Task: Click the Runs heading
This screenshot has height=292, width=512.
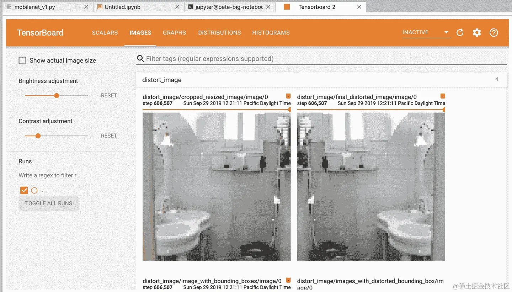Action: pos(25,161)
